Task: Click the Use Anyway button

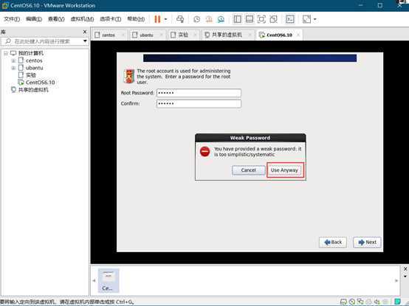Action: (284, 170)
